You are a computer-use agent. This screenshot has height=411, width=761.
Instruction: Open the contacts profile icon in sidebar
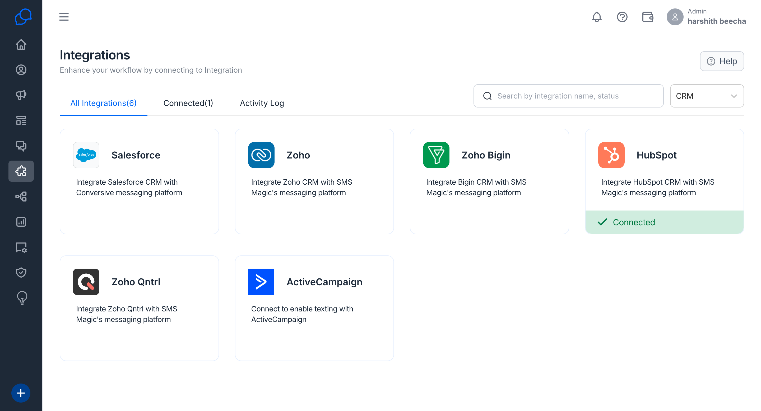click(21, 70)
